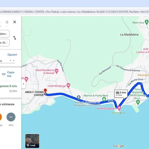Select the Mare Vivo green marker
The image size is (149, 149).
[147, 22]
